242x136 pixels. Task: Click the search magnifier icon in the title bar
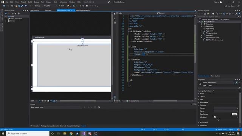(109, 2)
